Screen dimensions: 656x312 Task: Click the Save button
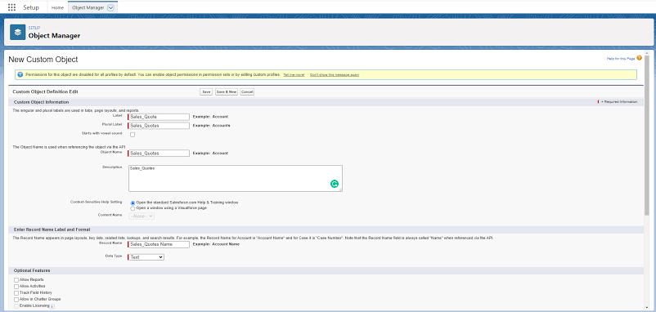click(206, 92)
